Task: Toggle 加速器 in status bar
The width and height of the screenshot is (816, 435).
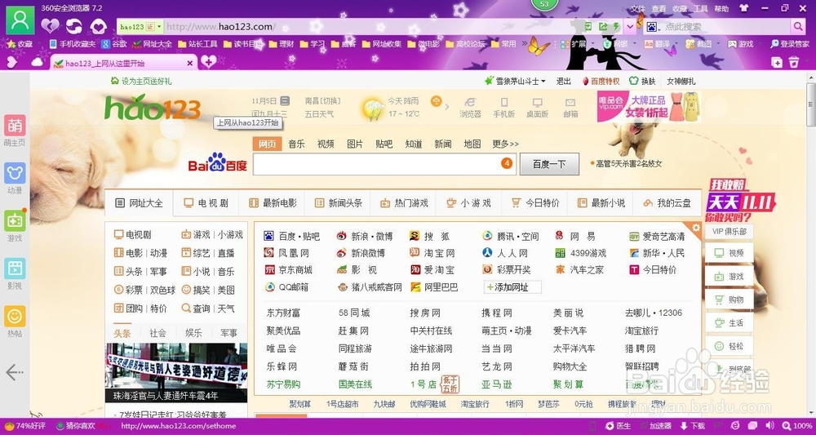Action: click(x=656, y=426)
